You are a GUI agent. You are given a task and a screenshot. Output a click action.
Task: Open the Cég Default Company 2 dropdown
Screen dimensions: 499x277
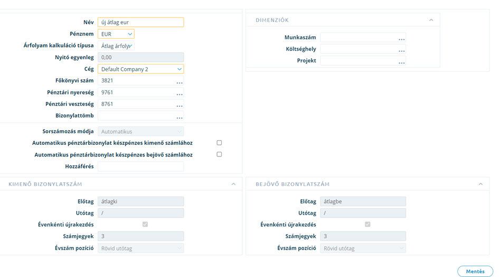[x=140, y=69]
